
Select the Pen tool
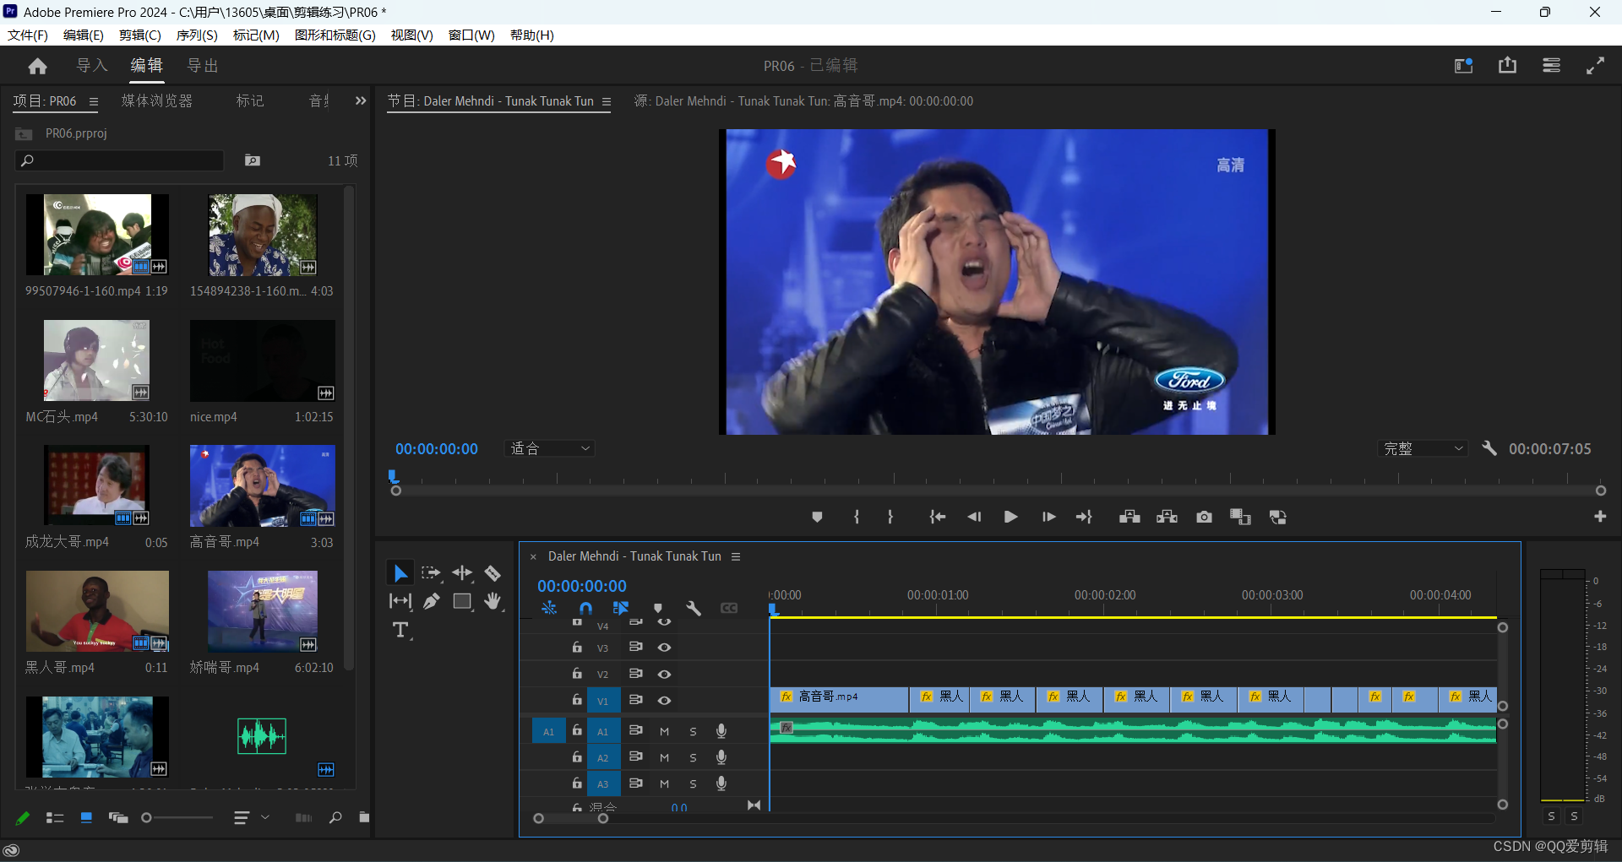(x=431, y=601)
